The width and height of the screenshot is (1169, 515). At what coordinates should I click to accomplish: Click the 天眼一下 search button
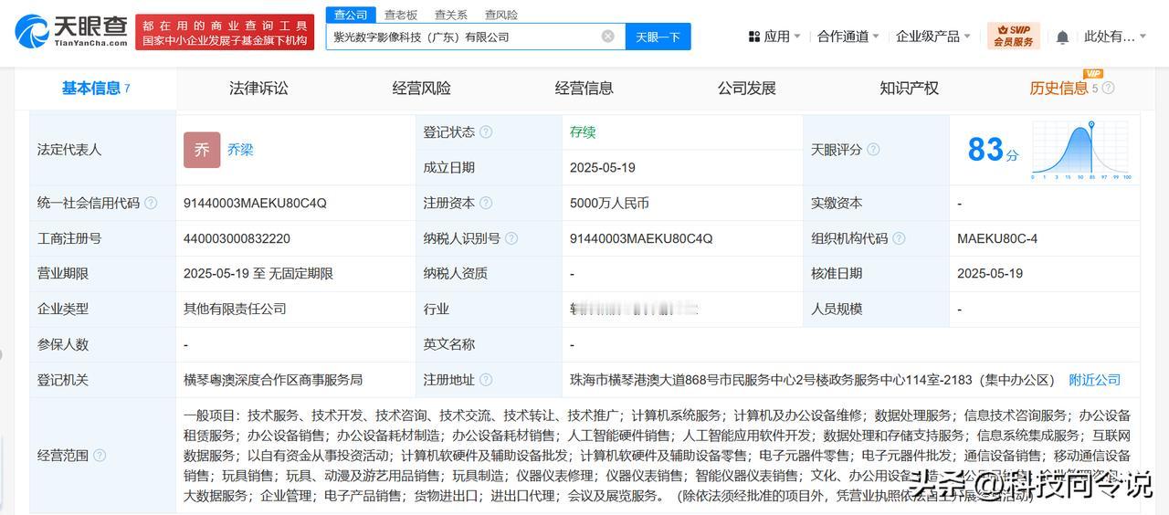pos(658,37)
